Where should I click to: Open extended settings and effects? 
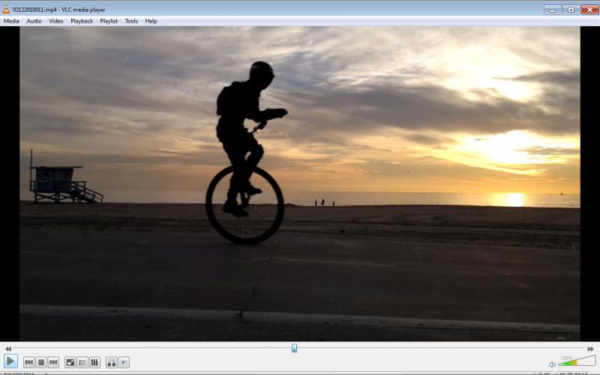[x=94, y=362]
